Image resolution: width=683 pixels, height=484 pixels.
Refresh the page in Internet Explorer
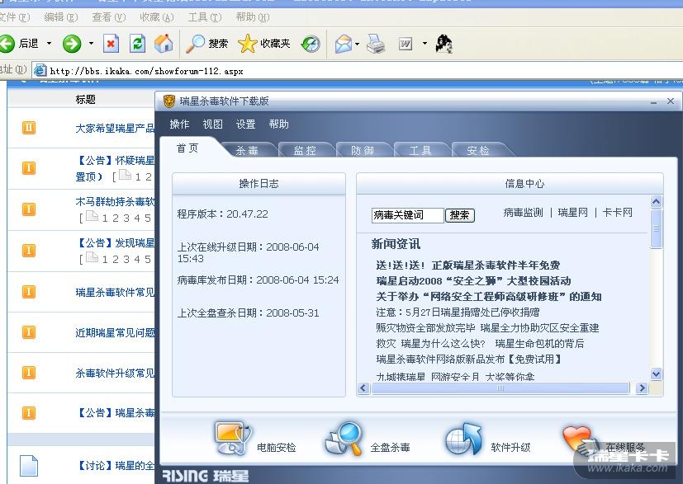(137, 44)
